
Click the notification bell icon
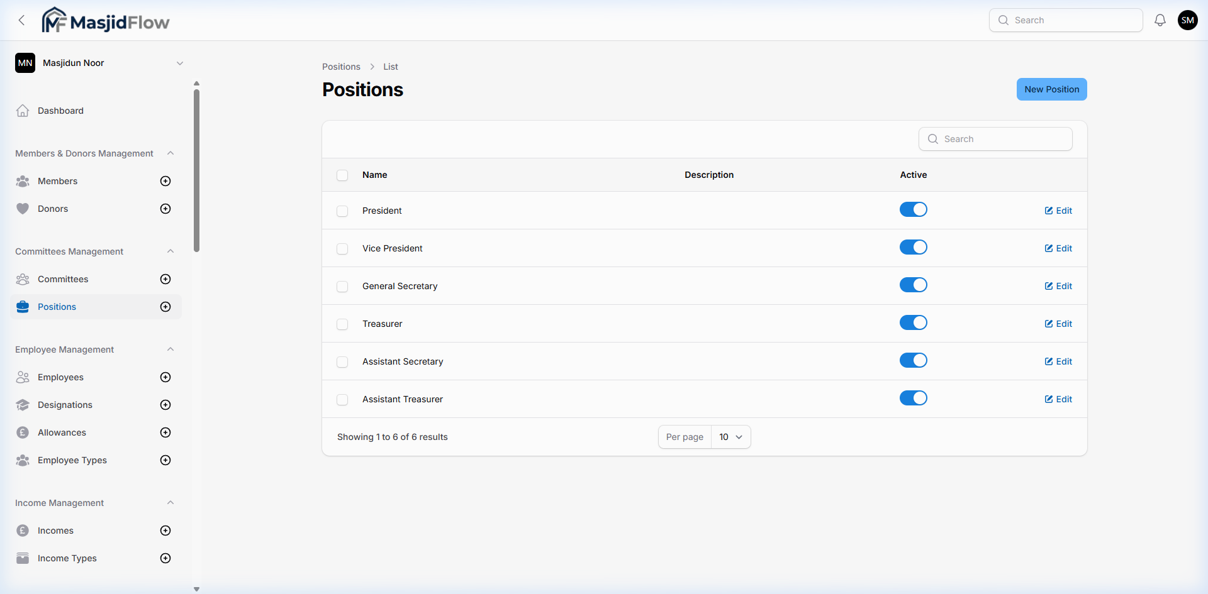(x=1160, y=19)
